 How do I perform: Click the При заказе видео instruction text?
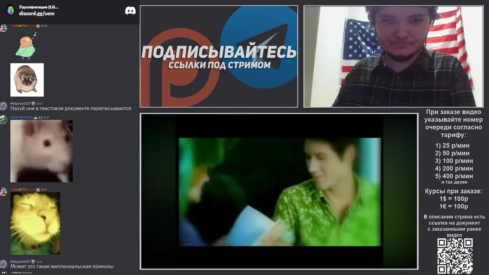click(x=454, y=123)
